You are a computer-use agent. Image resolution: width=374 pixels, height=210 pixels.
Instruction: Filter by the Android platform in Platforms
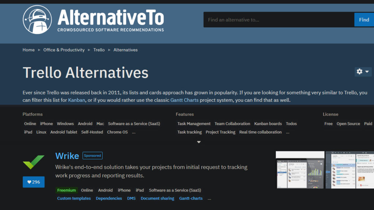pos(85,124)
